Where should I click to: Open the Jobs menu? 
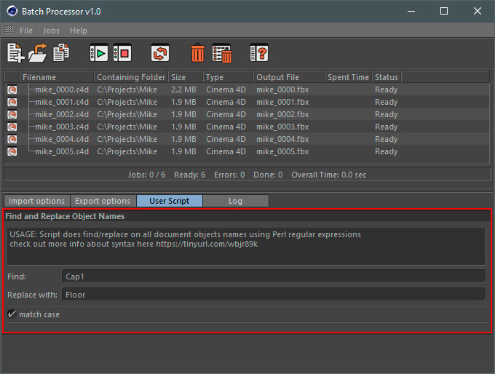click(x=51, y=31)
